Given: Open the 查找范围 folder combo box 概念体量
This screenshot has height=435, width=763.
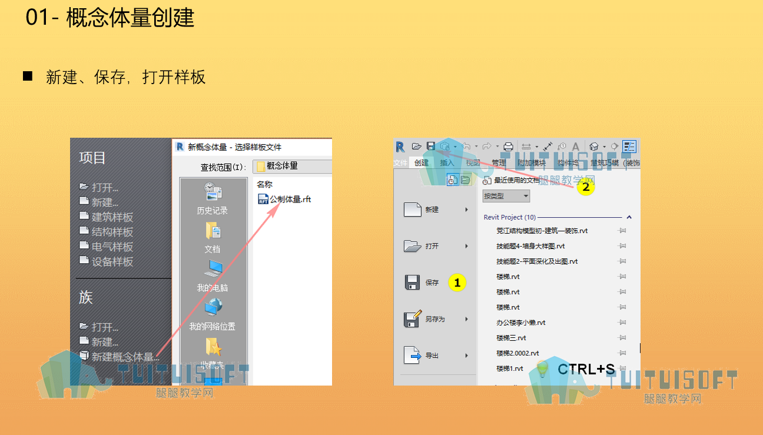Looking at the screenshot, I should [x=292, y=166].
